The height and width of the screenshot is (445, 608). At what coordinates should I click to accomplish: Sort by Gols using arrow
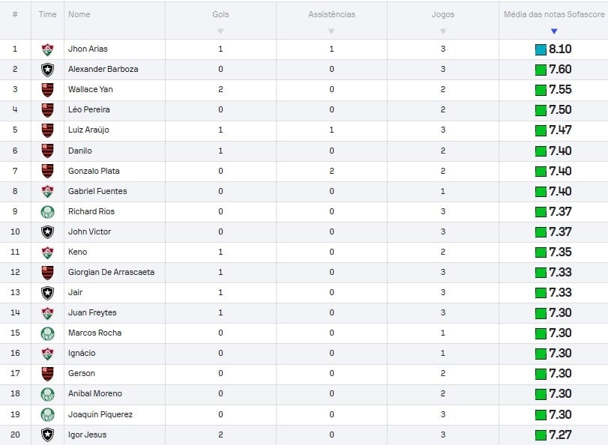220,31
